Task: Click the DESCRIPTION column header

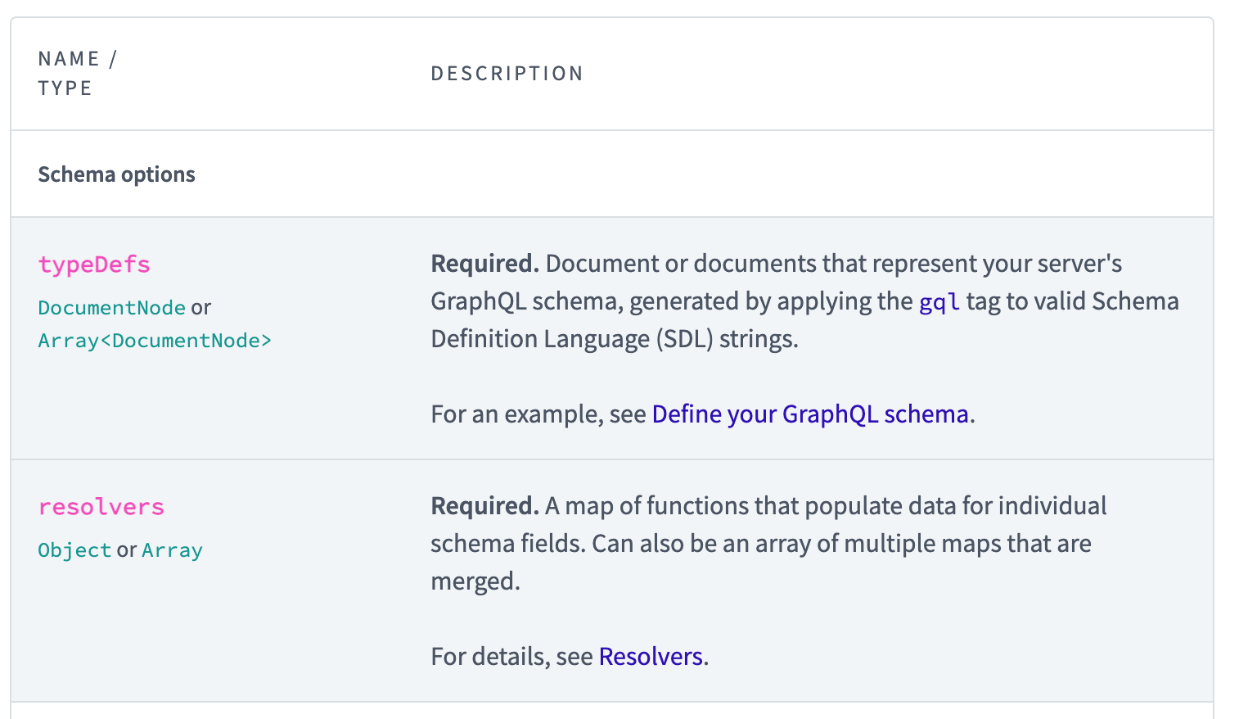Action: click(507, 74)
